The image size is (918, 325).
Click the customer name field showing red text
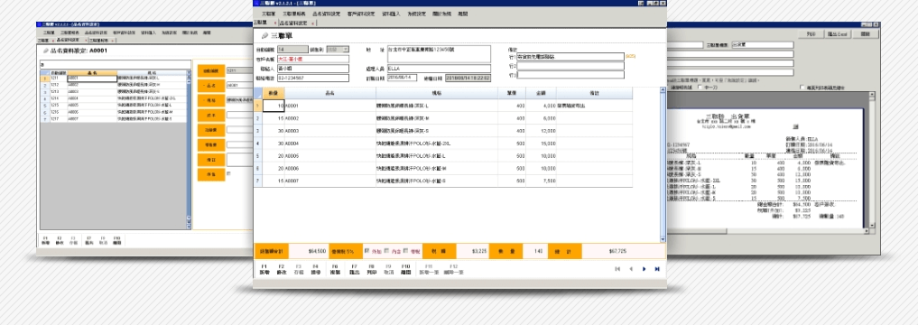312,60
